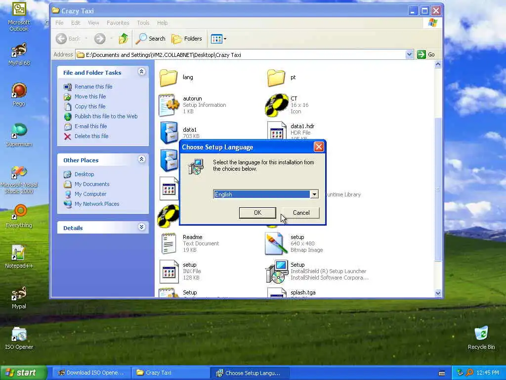The height and width of the screenshot is (380, 506).
Task: Click Copy this file link
Action: click(x=90, y=106)
